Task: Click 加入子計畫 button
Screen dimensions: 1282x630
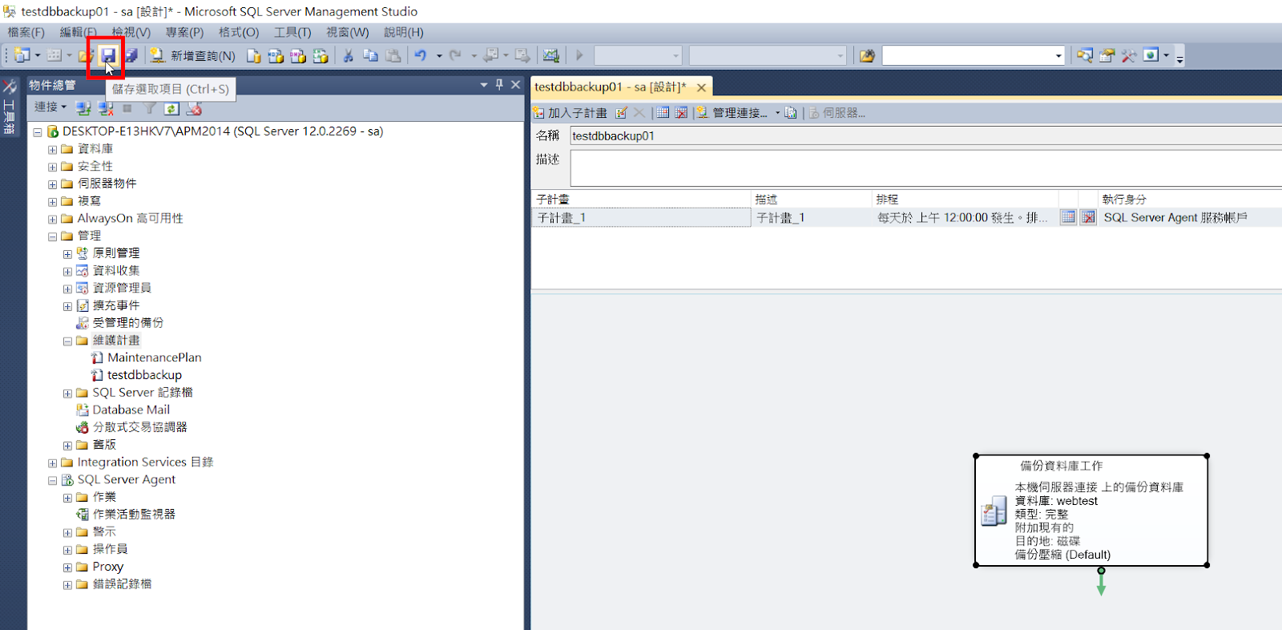Action: [570, 113]
